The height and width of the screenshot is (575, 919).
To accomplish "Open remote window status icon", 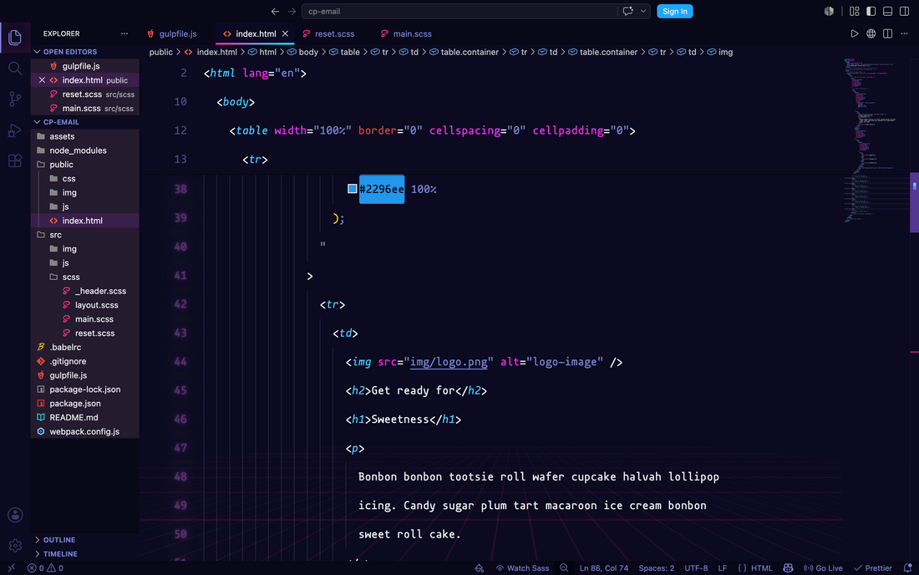I will click(11, 568).
